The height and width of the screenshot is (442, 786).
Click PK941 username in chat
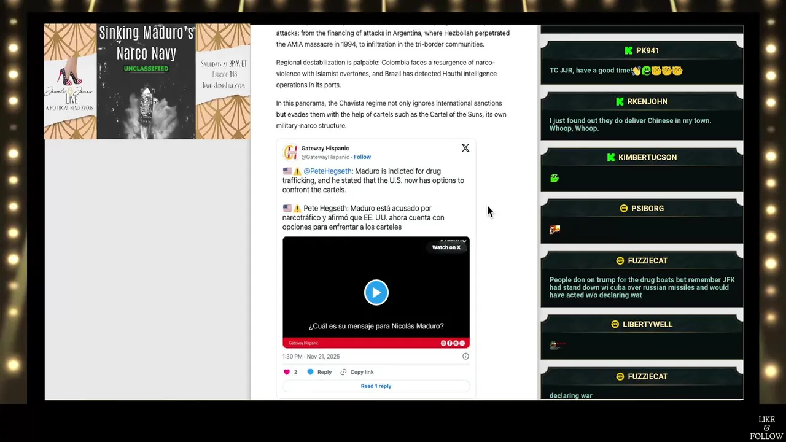(x=647, y=51)
